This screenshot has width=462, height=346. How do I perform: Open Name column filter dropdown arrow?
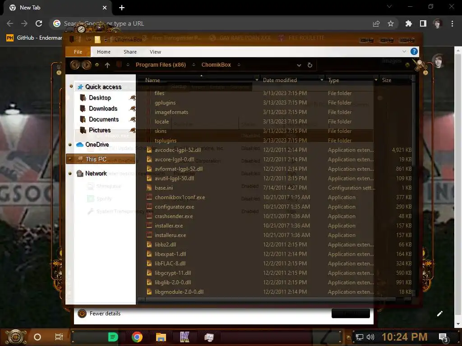click(x=257, y=80)
